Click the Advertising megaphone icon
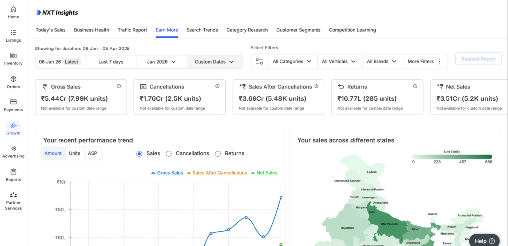 point(13,148)
